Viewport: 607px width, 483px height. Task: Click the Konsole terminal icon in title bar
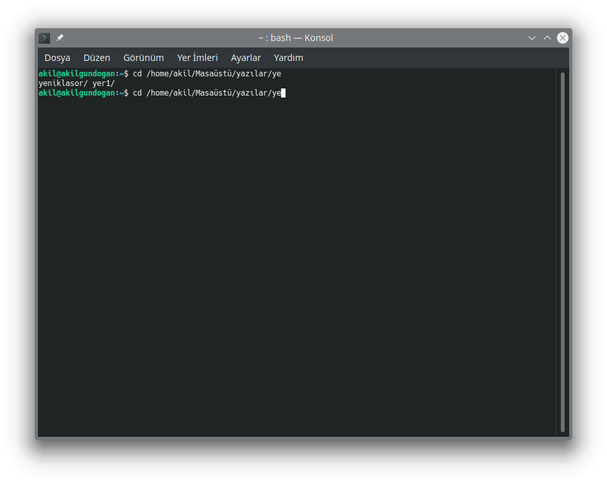(44, 38)
